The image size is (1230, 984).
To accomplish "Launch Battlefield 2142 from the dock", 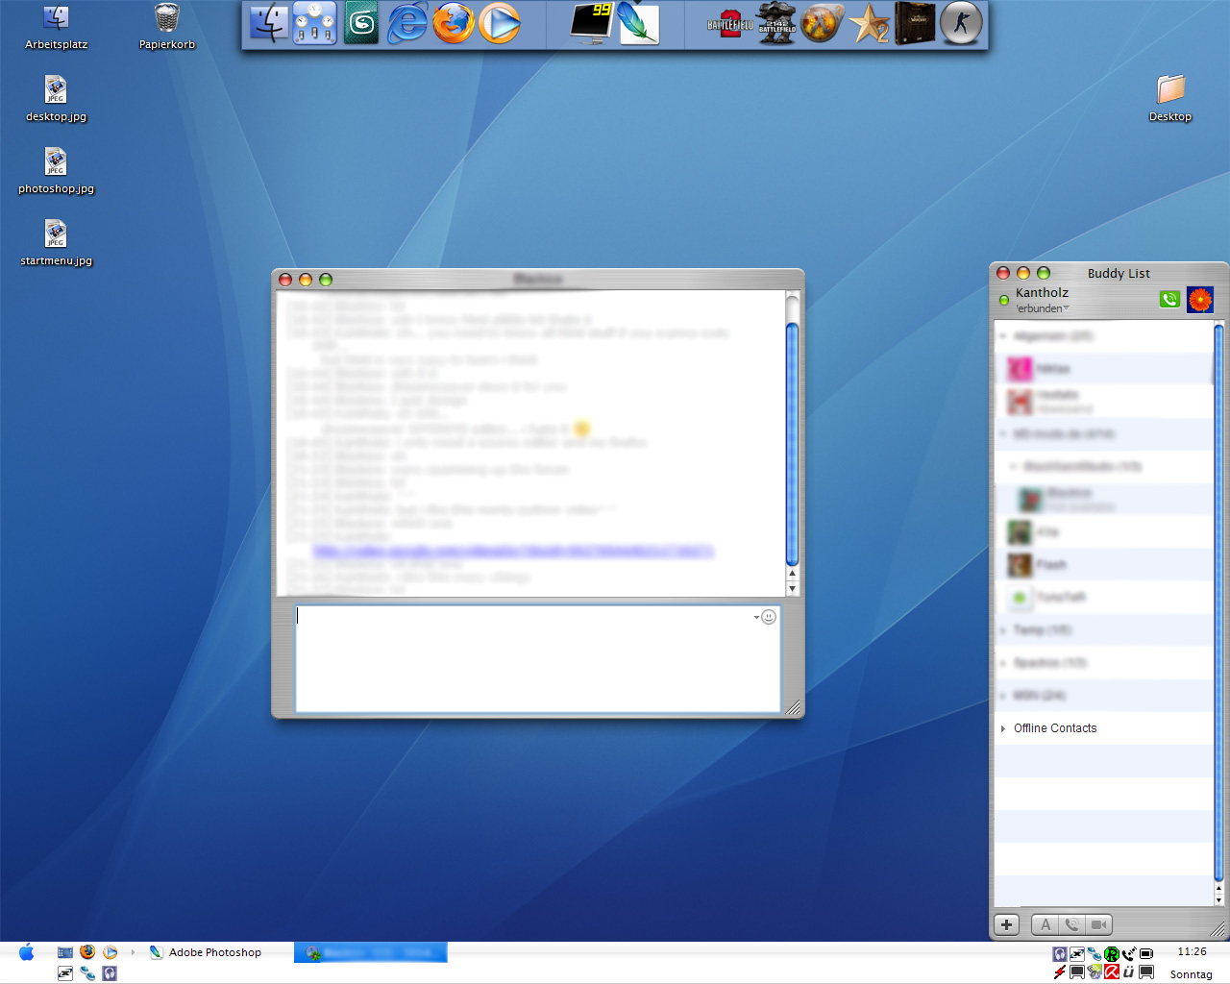I will [x=776, y=23].
